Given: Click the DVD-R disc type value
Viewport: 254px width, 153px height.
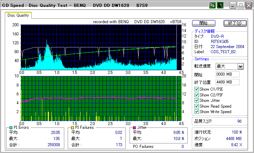Looking at the screenshot, I should click(x=217, y=36).
